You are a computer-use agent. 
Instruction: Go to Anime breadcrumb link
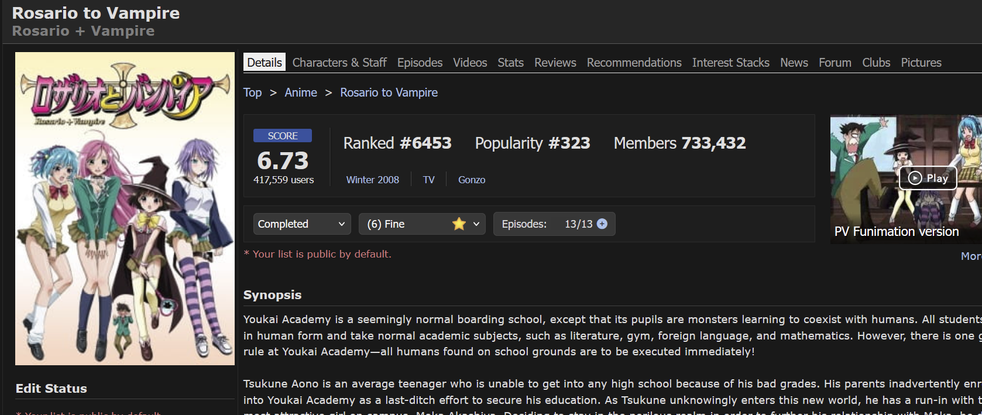click(x=301, y=92)
